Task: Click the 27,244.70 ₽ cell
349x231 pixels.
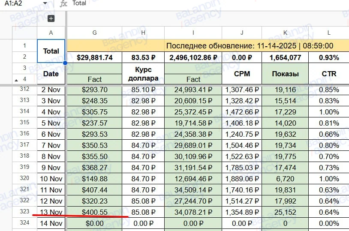Action: [193, 201]
